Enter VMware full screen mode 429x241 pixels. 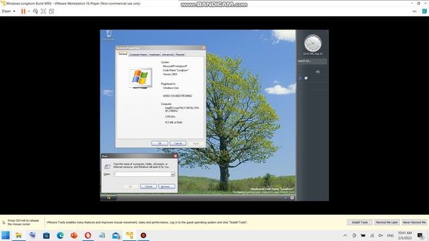point(44,11)
